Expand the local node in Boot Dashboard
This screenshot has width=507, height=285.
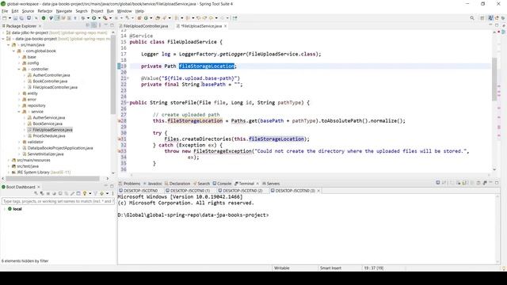click(4, 209)
